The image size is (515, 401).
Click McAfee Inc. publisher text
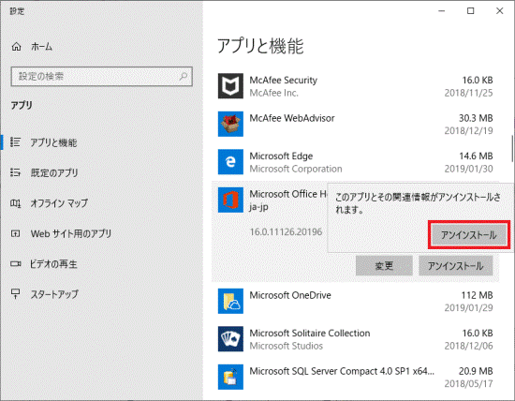274,93
